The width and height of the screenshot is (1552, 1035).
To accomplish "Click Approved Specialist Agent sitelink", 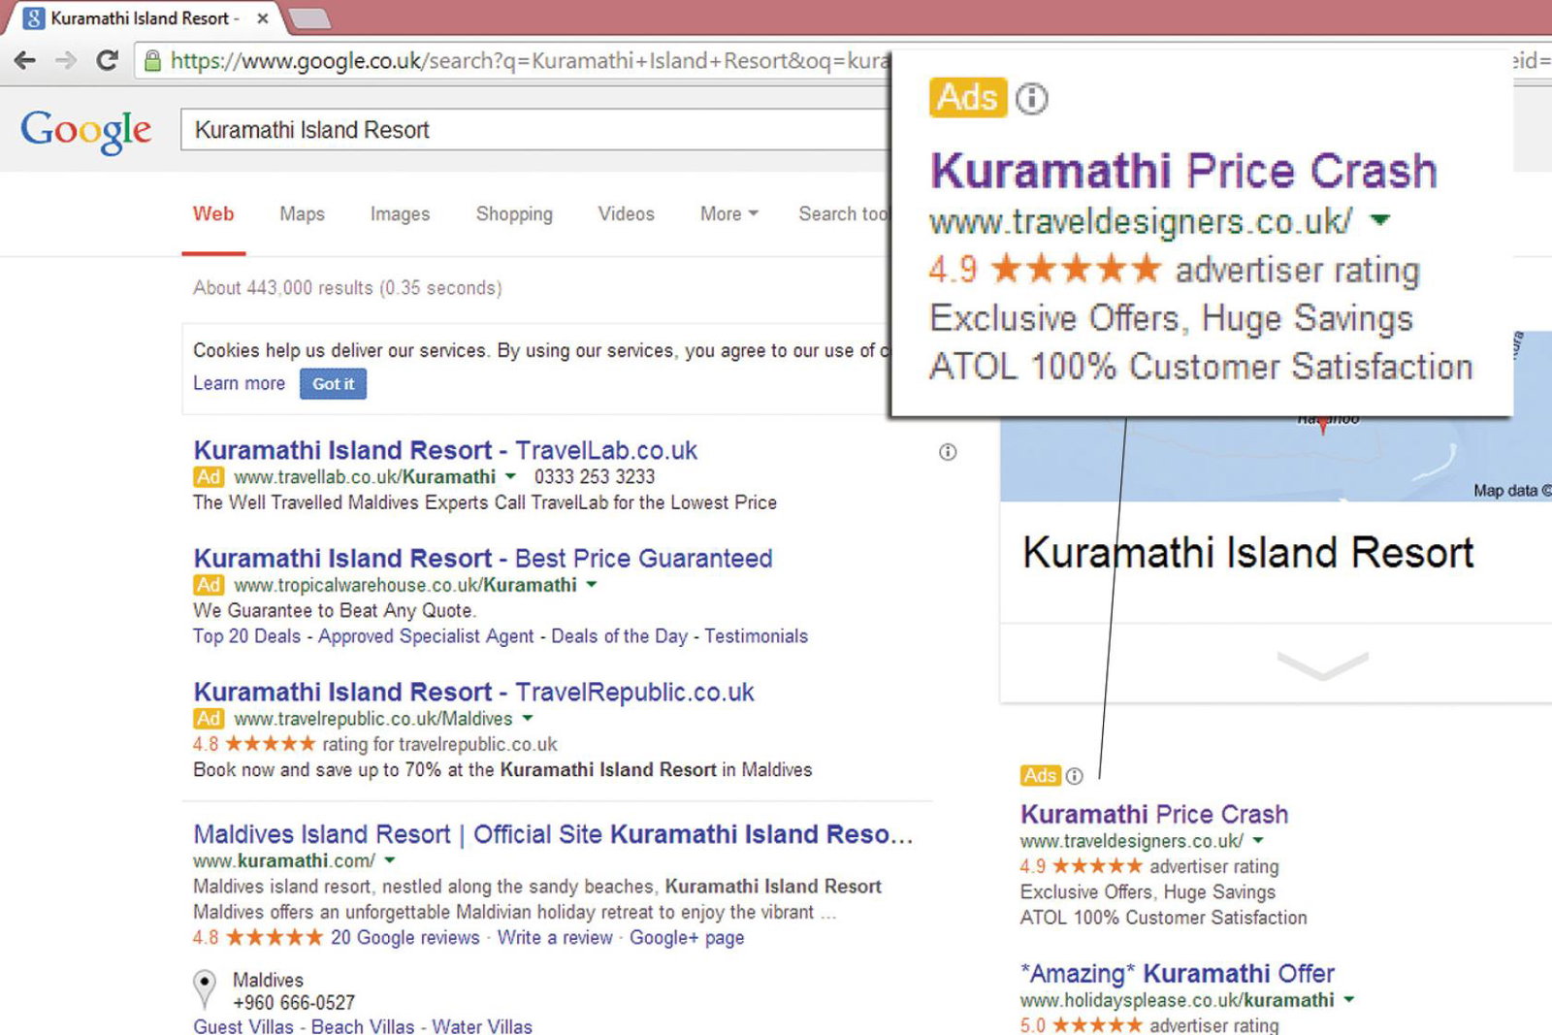I will point(426,636).
